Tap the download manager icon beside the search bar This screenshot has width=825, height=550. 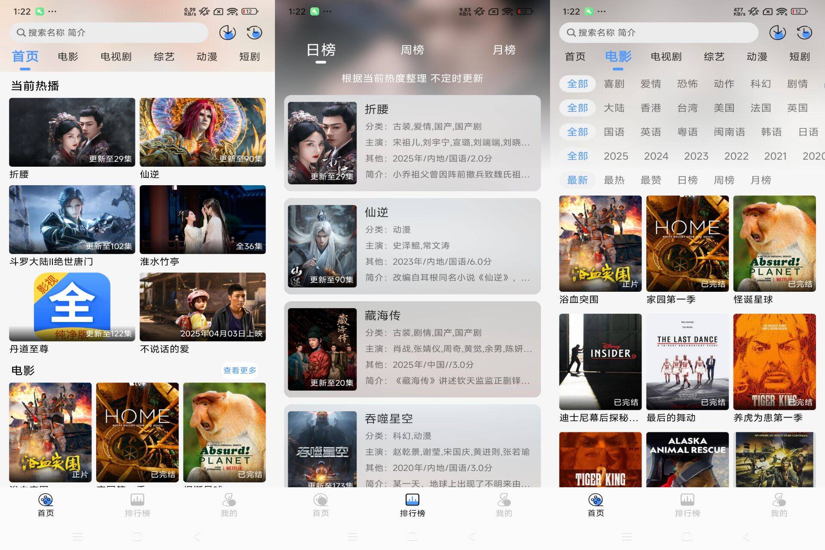point(227,33)
